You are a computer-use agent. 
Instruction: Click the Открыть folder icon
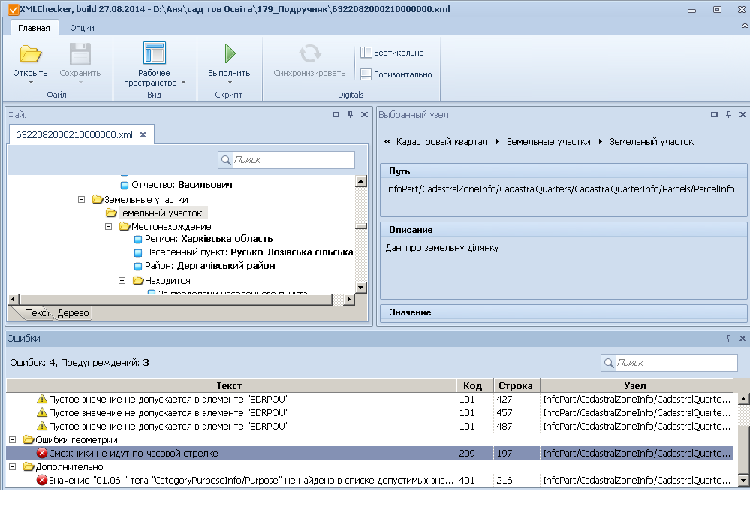click(x=30, y=54)
